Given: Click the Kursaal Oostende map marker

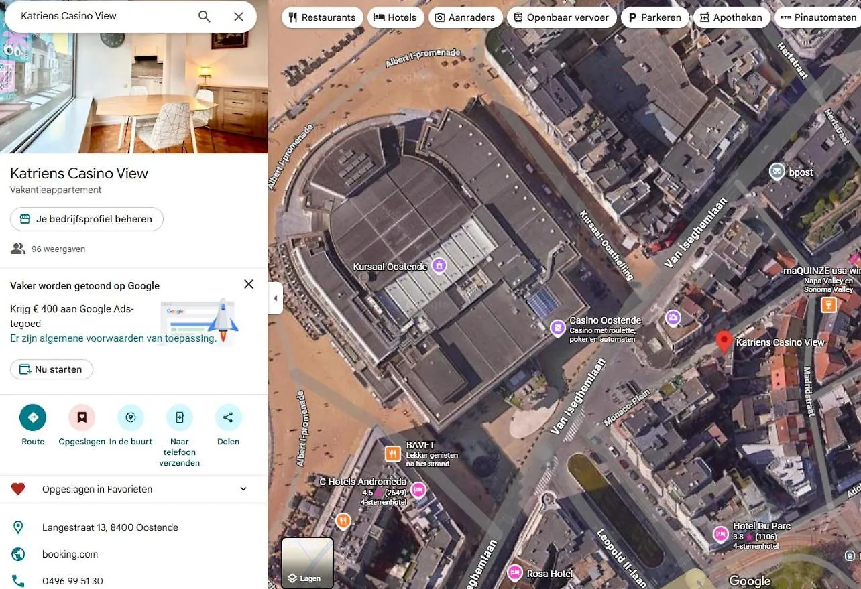Looking at the screenshot, I should click(x=439, y=266).
